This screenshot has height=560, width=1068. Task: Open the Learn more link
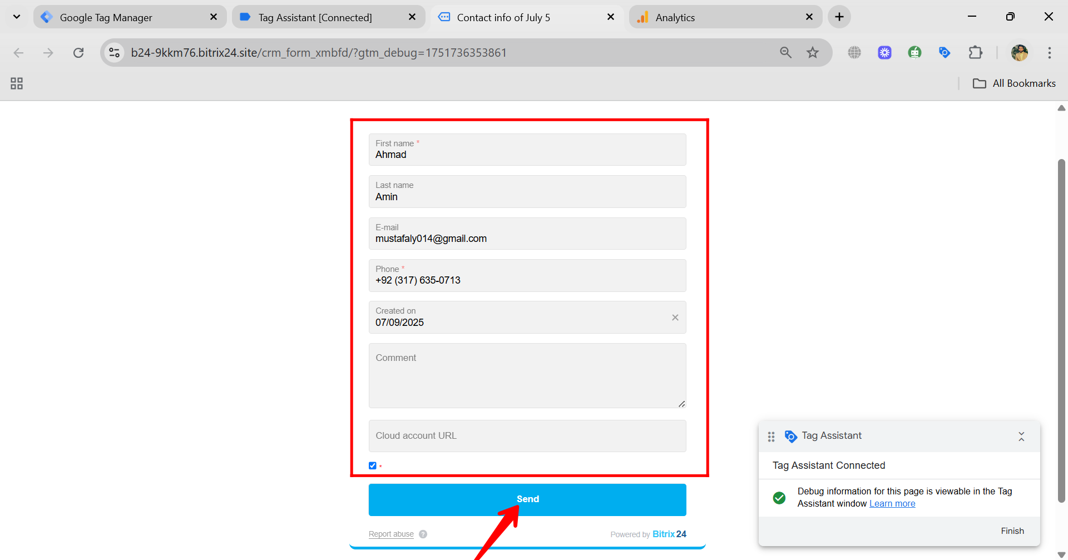click(x=892, y=504)
